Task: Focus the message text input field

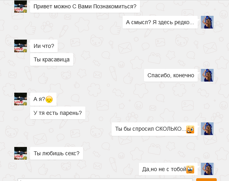Action: pyautogui.click(x=105, y=180)
